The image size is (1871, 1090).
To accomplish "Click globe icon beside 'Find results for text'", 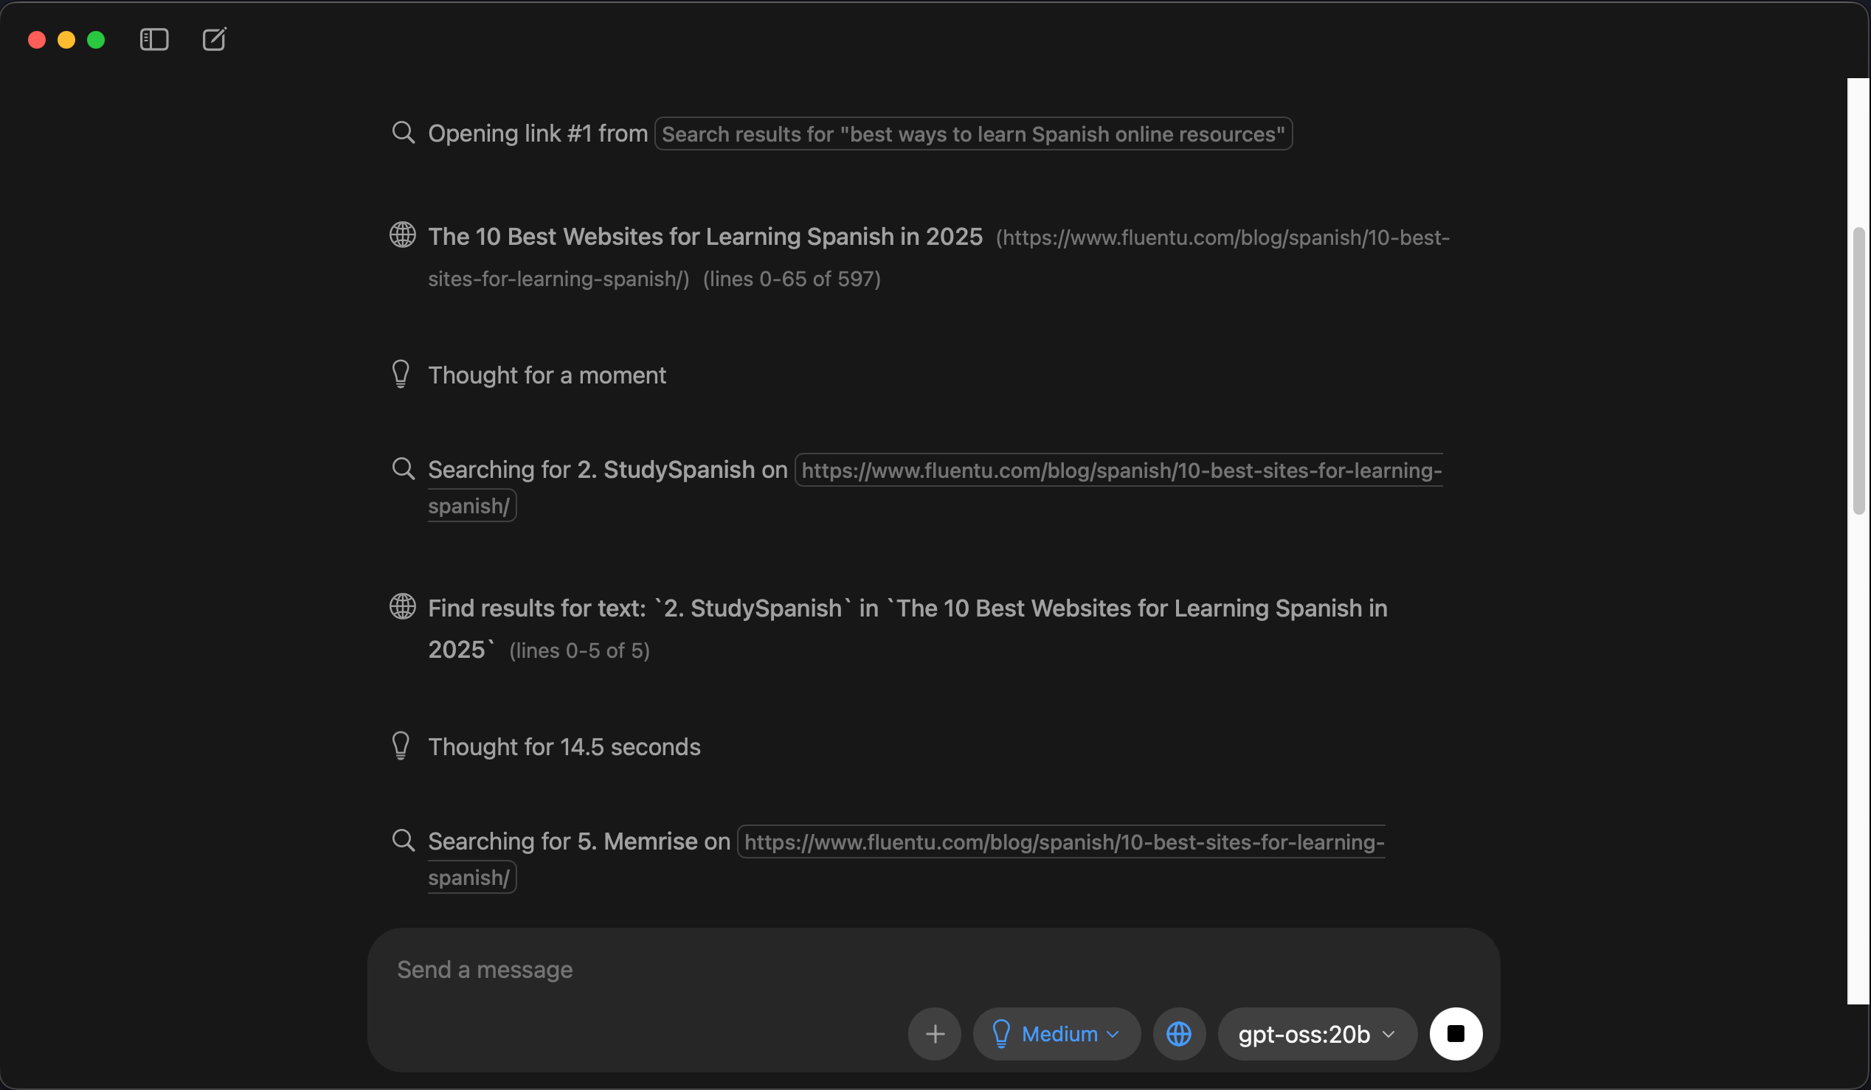I will coord(402,607).
